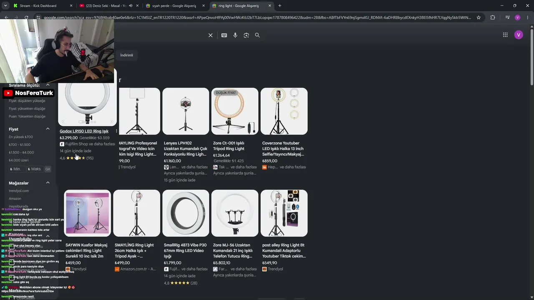This screenshot has width=534, height=300.
Task: Start voice search with the microphone
Action: pyautogui.click(x=235, y=35)
